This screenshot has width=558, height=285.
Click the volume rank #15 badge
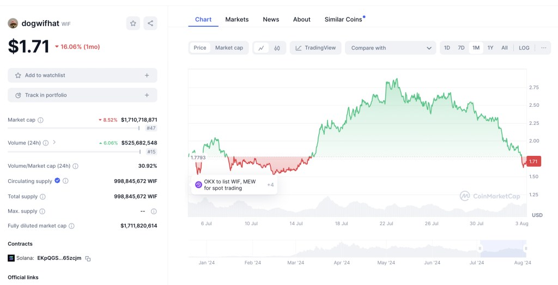click(x=151, y=152)
